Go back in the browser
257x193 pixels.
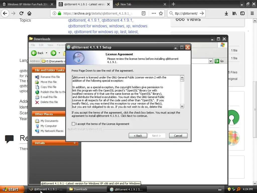point(5,13)
